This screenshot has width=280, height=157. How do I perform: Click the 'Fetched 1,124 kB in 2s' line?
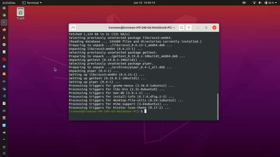click(99, 34)
